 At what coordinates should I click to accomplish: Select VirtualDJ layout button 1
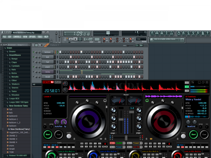(x=187, y=83)
